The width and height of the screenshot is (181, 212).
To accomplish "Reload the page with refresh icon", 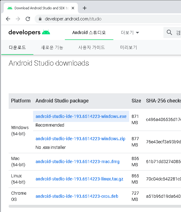I will click(x=28, y=19).
